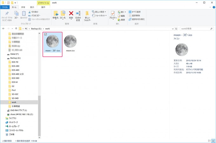The width and height of the screenshot is (216, 143).
Task: Cut the selection with 切り取り
Action: [x=33, y=12]
